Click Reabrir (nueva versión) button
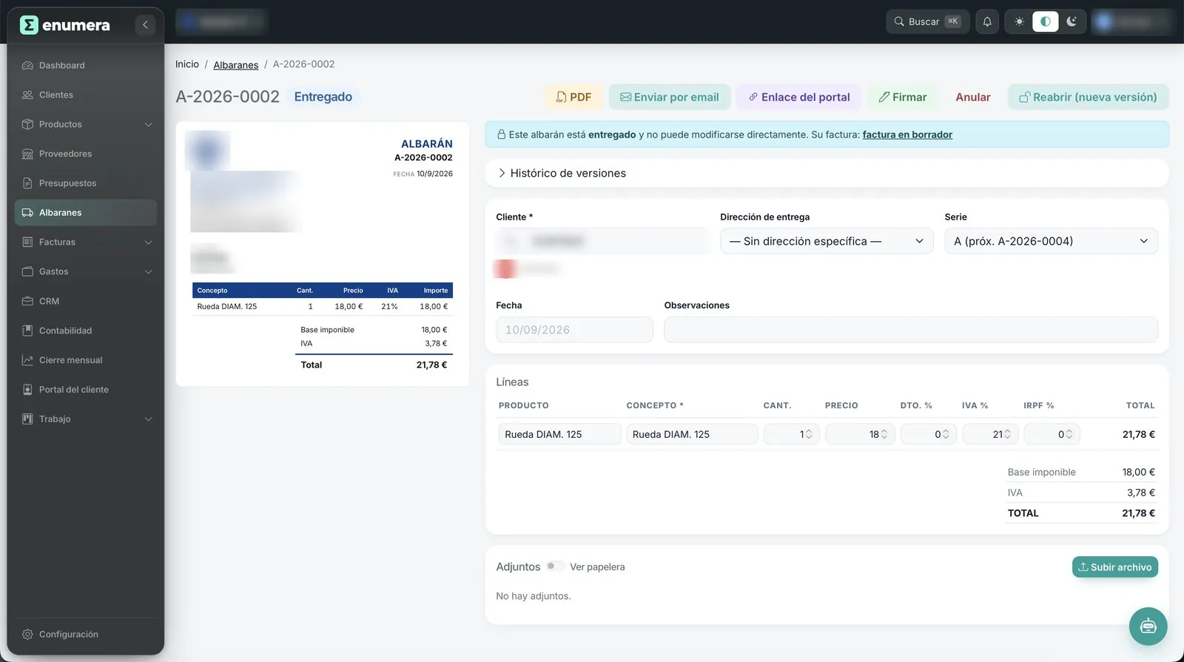The image size is (1184, 662). (x=1089, y=97)
